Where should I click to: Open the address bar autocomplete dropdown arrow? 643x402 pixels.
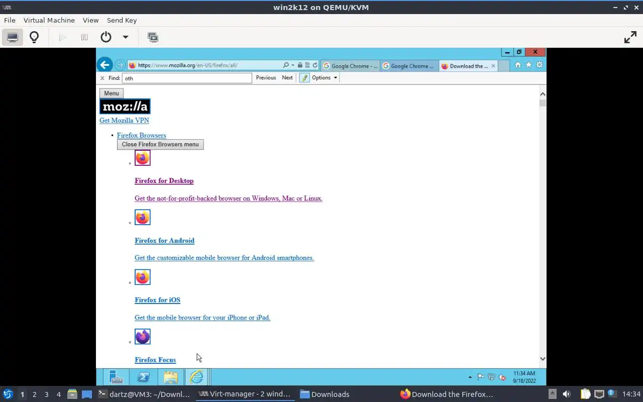tap(293, 65)
